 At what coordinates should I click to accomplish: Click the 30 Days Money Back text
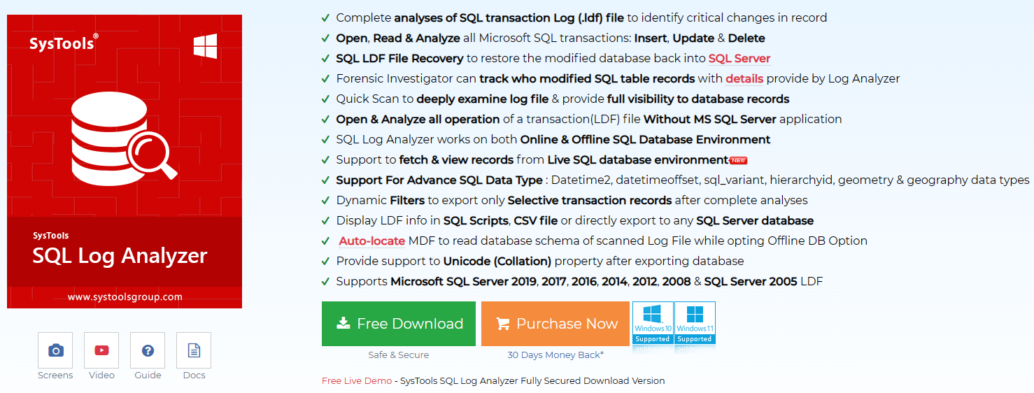coord(555,355)
